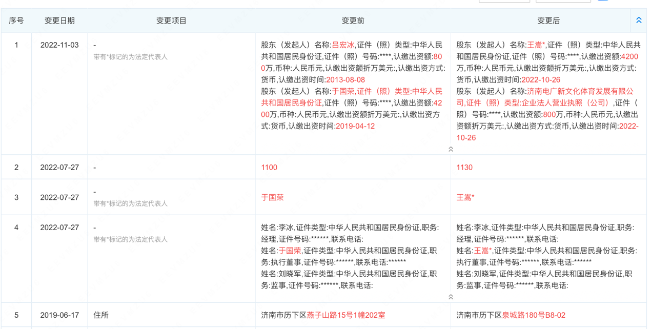
Task: Click 王嵩* shareholder name in row 1 after-change
Action: click(536, 45)
